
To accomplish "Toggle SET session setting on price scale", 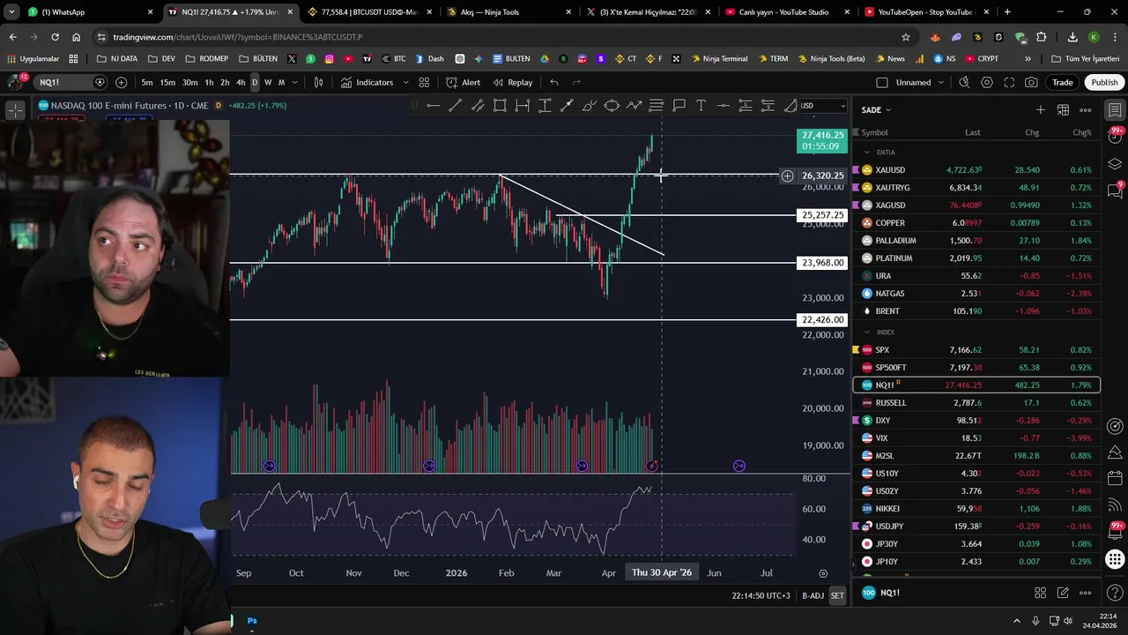I will pyautogui.click(x=837, y=596).
